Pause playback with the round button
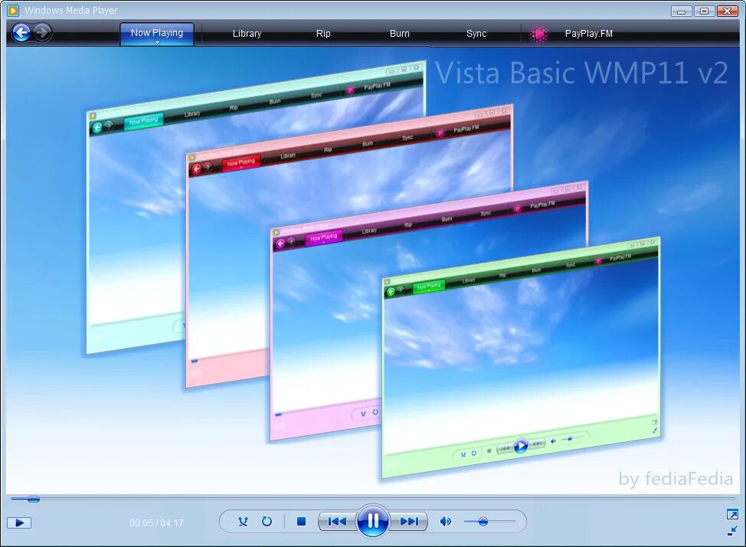 [x=372, y=520]
